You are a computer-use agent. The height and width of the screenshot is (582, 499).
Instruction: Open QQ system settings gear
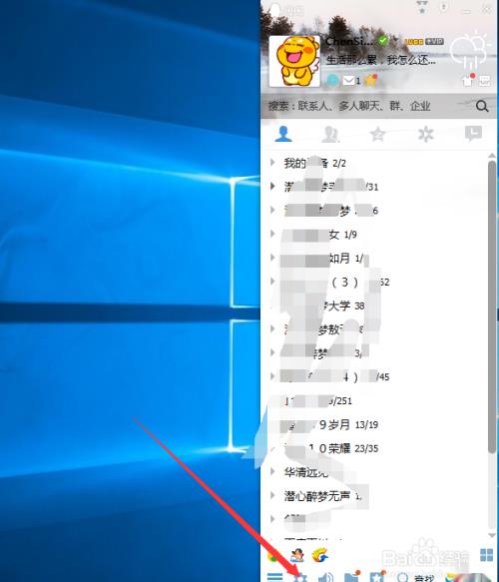[x=300, y=578]
